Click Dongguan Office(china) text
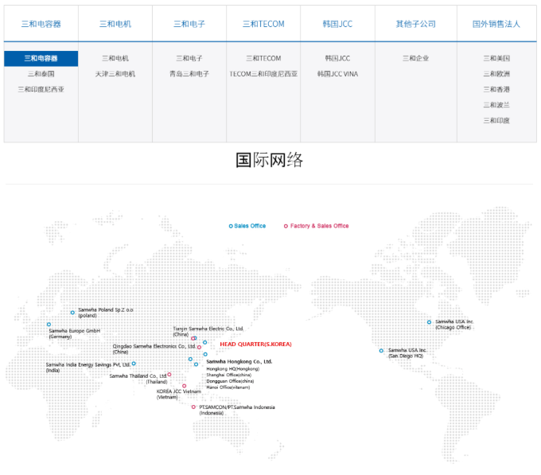Viewport: 541px width, 475px height. coord(230,381)
